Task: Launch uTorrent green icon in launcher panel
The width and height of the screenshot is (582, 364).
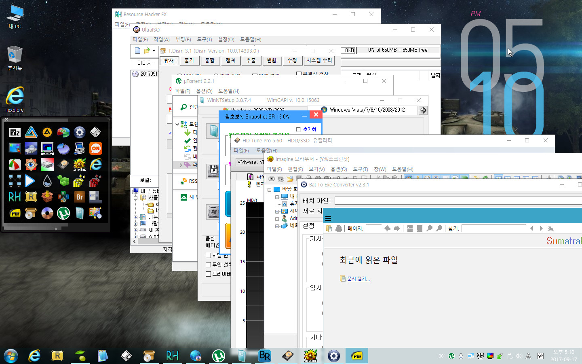Action: pyautogui.click(x=63, y=213)
